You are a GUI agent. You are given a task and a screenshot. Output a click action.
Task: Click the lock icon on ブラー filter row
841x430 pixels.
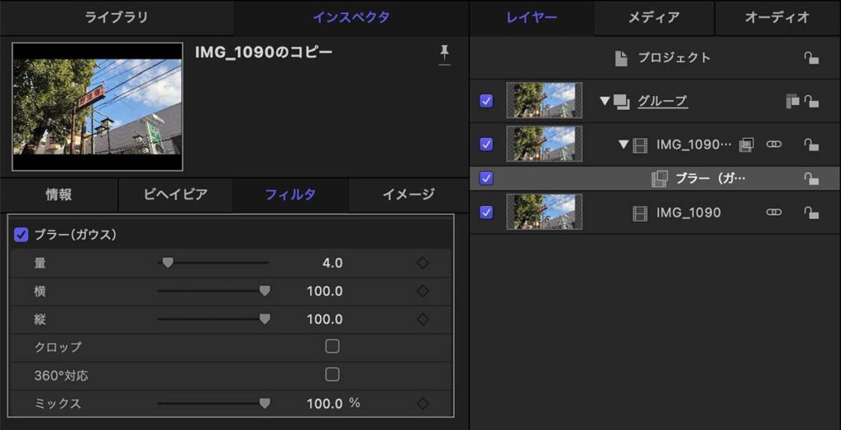[x=811, y=179]
